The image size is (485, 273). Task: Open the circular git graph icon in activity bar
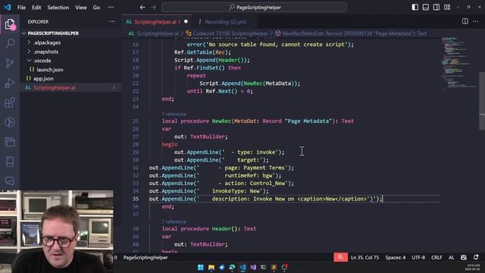click(10, 122)
